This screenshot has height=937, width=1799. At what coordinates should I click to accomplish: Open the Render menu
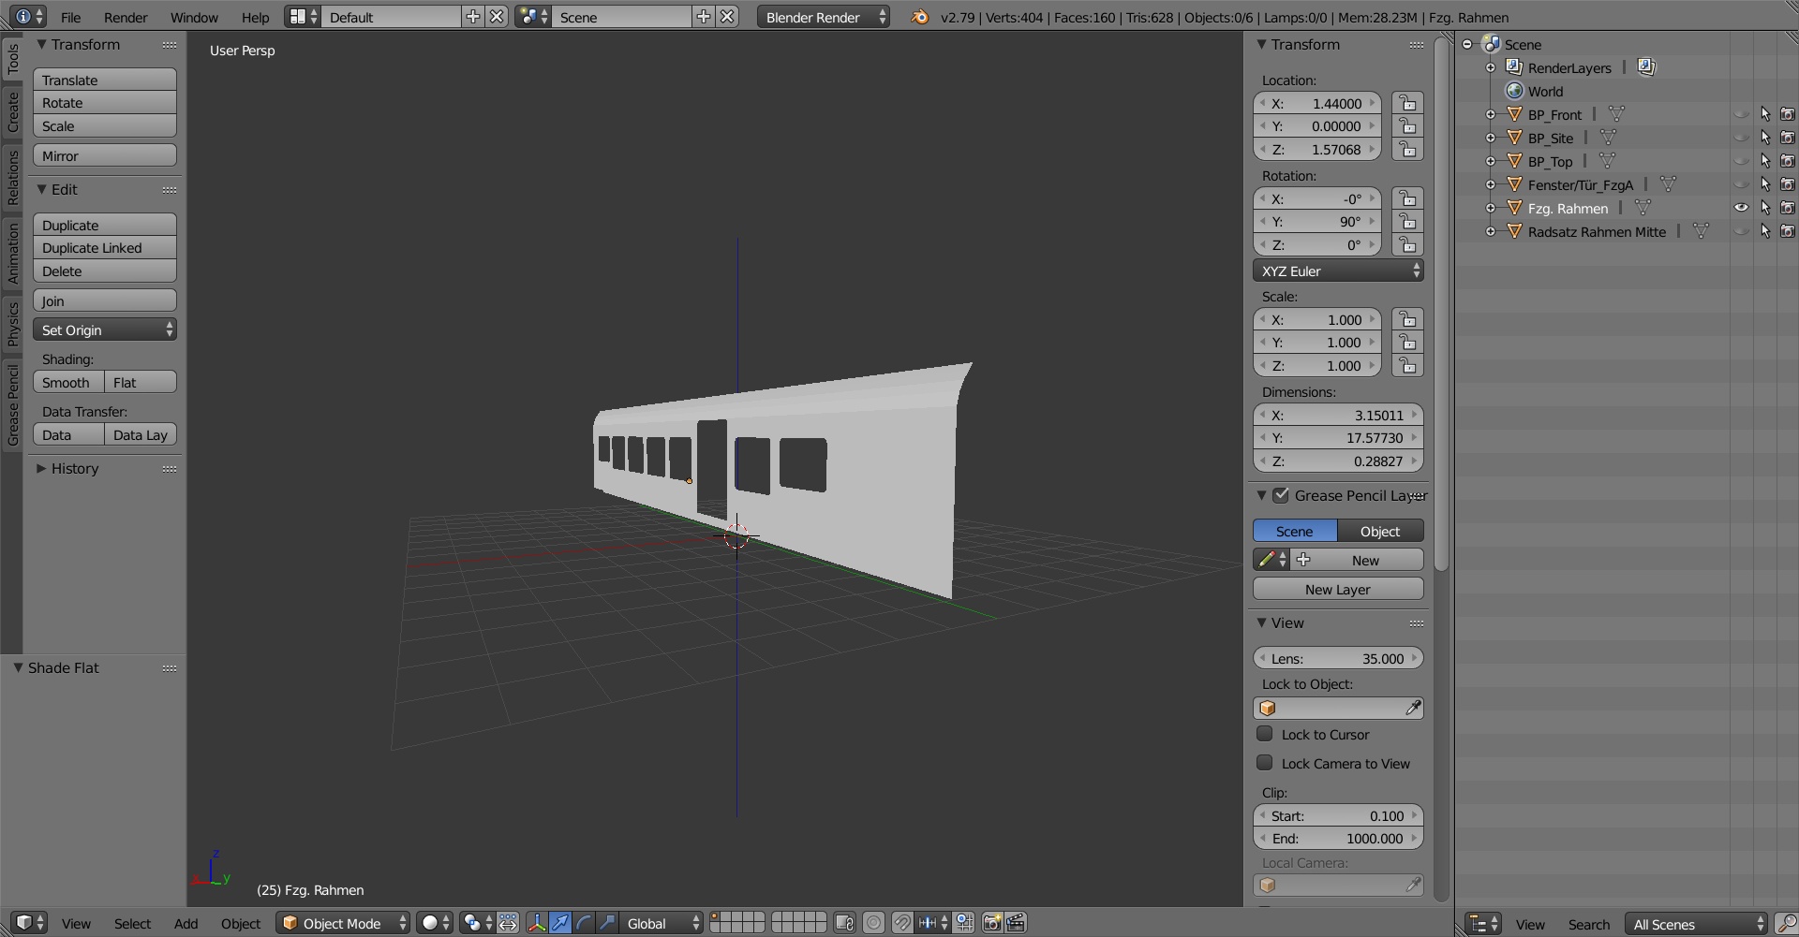point(126,17)
